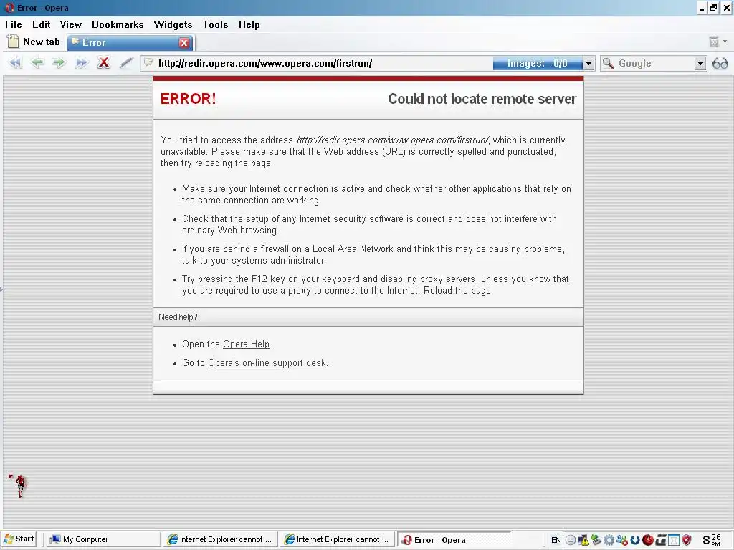
Task: Open the Widgets menu
Action: pos(173,24)
